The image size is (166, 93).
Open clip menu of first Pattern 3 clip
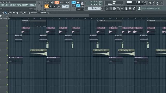[23, 21]
